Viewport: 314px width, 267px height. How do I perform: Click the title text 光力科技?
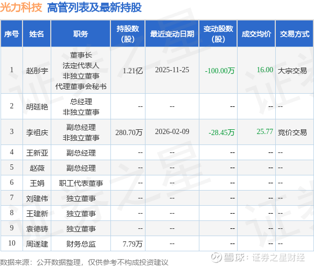tap(21, 8)
